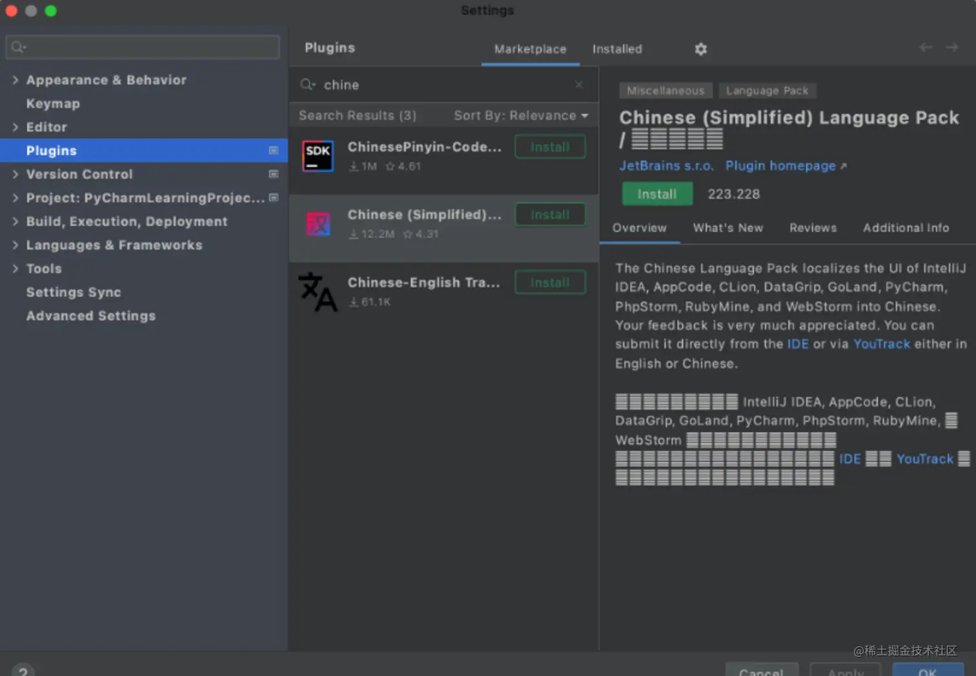976x676 pixels.
Task: Follow the IDE link in English description
Action: 798,344
